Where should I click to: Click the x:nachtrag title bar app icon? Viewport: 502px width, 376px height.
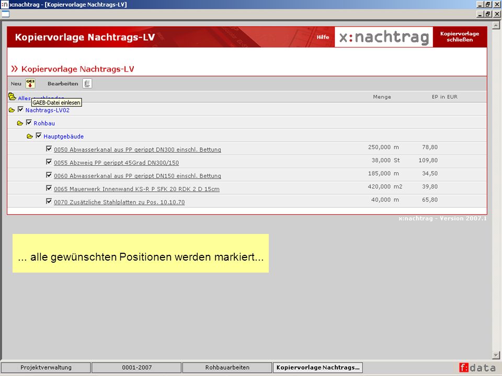point(5,5)
